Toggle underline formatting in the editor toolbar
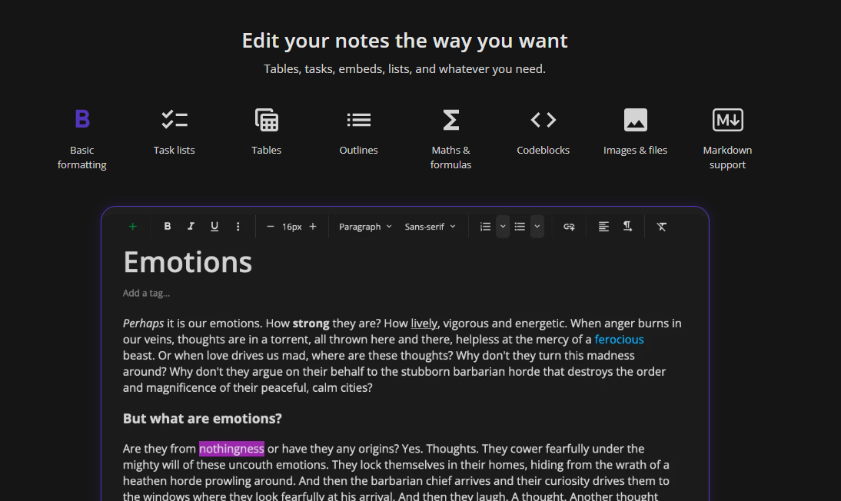The height and width of the screenshot is (501, 841). pos(214,227)
